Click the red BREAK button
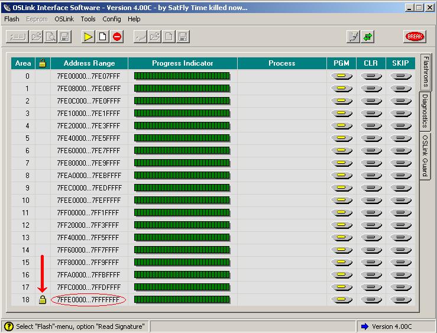 415,37
